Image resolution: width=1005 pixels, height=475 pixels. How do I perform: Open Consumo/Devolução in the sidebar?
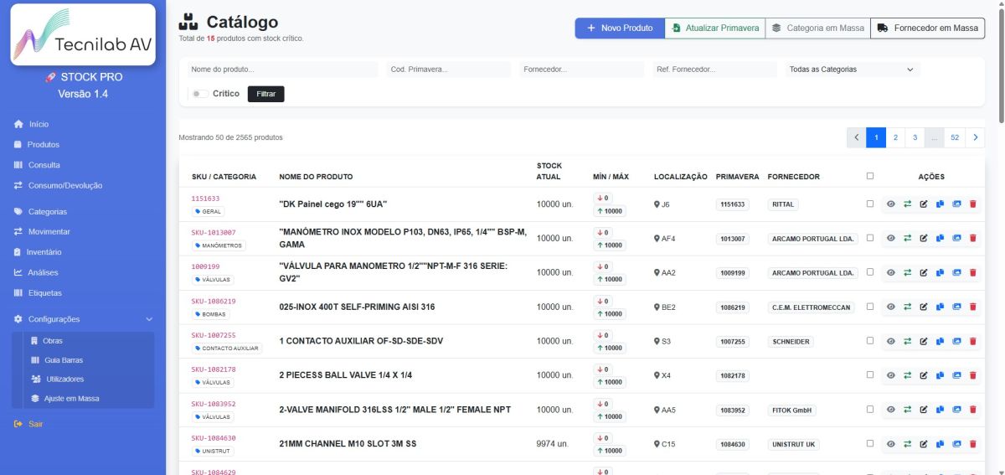tap(58, 186)
